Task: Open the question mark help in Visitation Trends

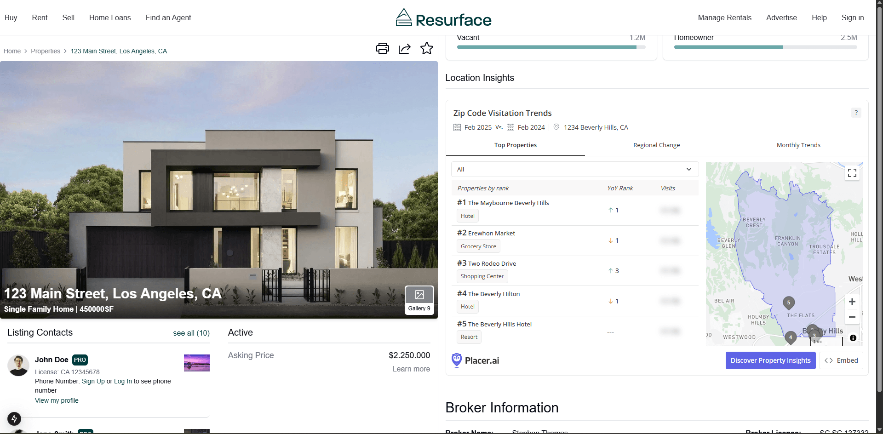Action: pyautogui.click(x=856, y=113)
